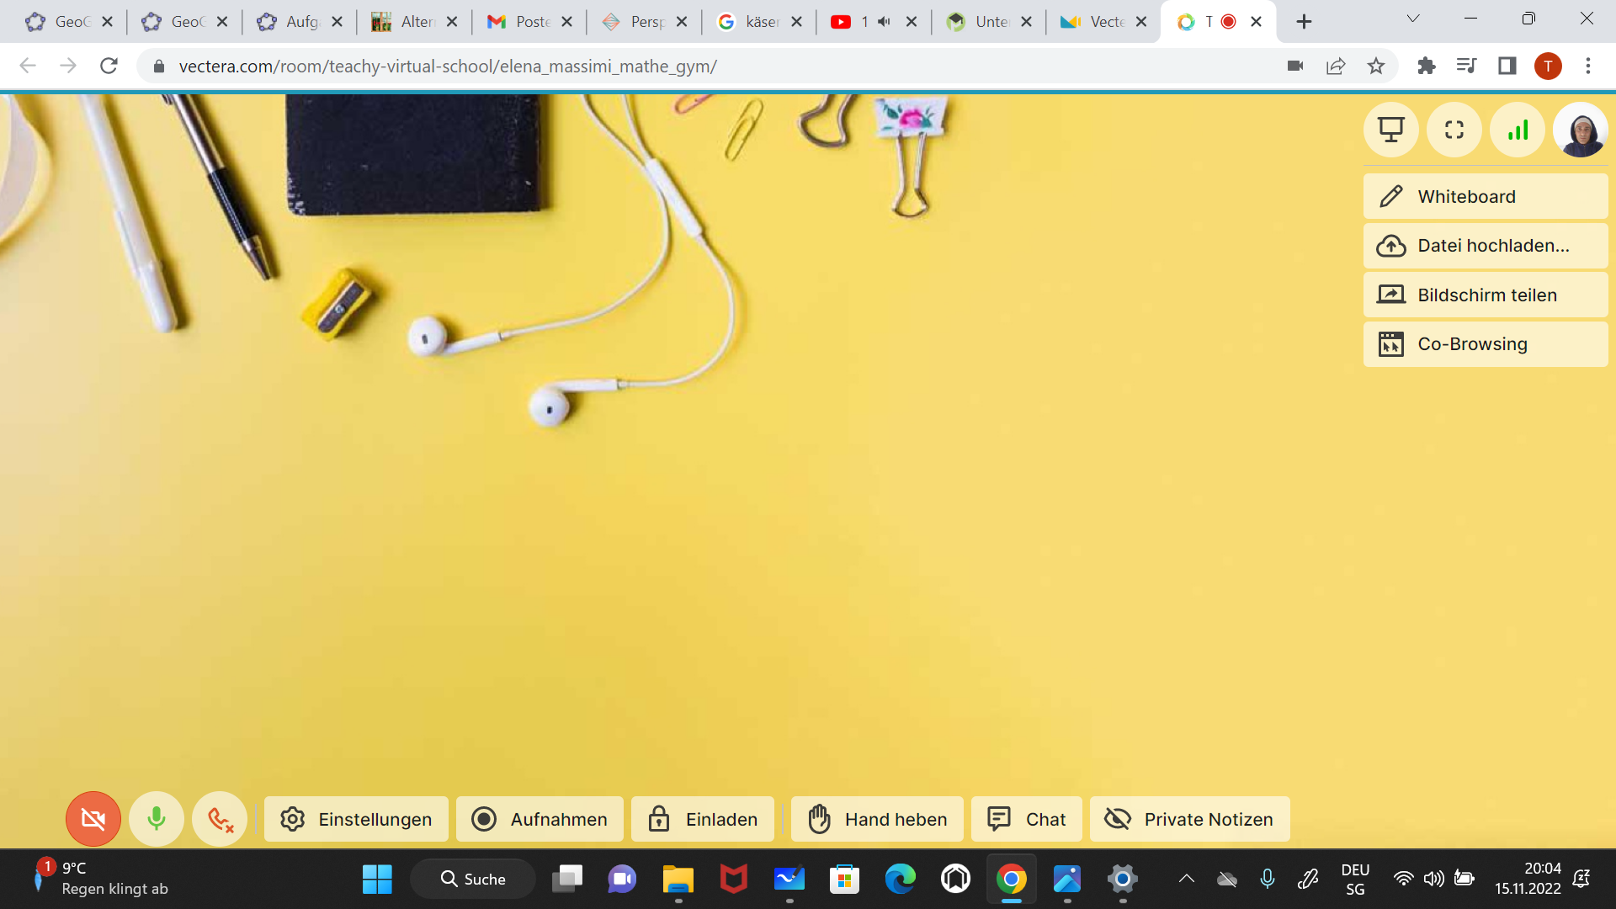Check connection quality bars icon

(1518, 130)
